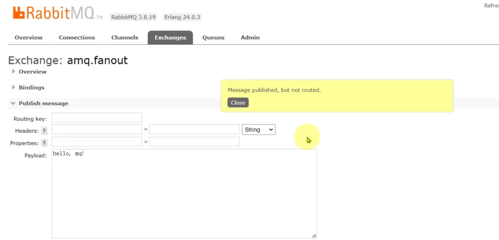The image size is (499, 240).
Task: Click the Exchange: amq.fanout heading
Action: pyautogui.click(x=68, y=60)
